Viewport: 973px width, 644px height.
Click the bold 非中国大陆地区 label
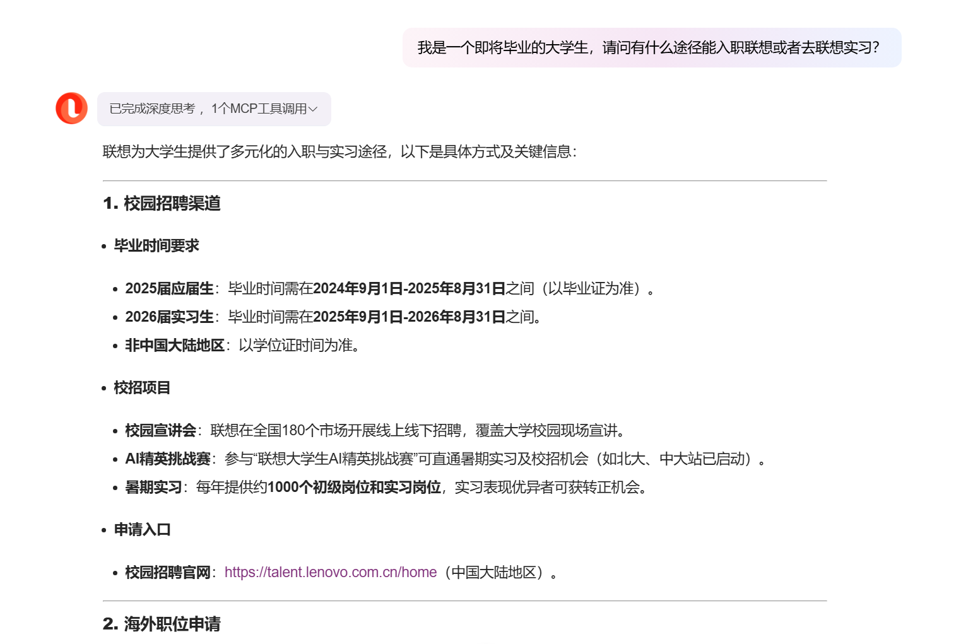pos(175,346)
